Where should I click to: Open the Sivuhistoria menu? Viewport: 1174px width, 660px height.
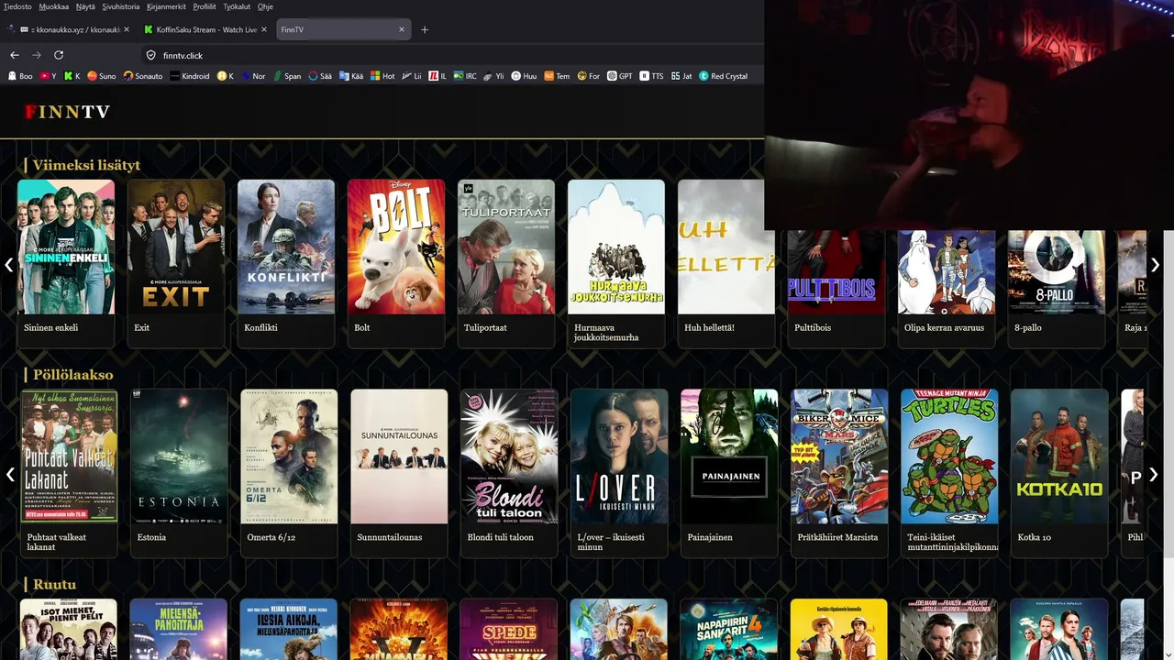[x=121, y=6]
